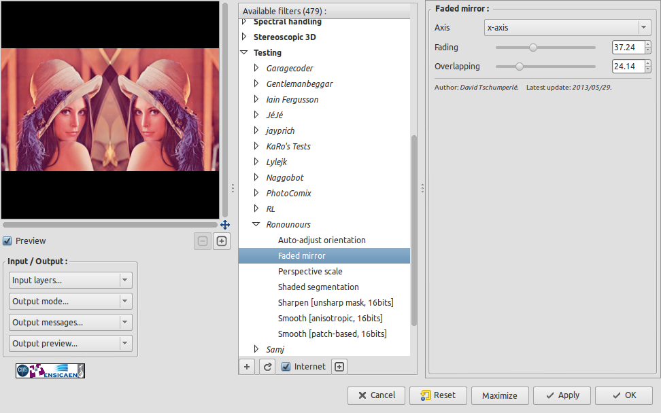The image size is (661, 413).
Task: Expand the Garagecoder folder
Action: (256, 68)
